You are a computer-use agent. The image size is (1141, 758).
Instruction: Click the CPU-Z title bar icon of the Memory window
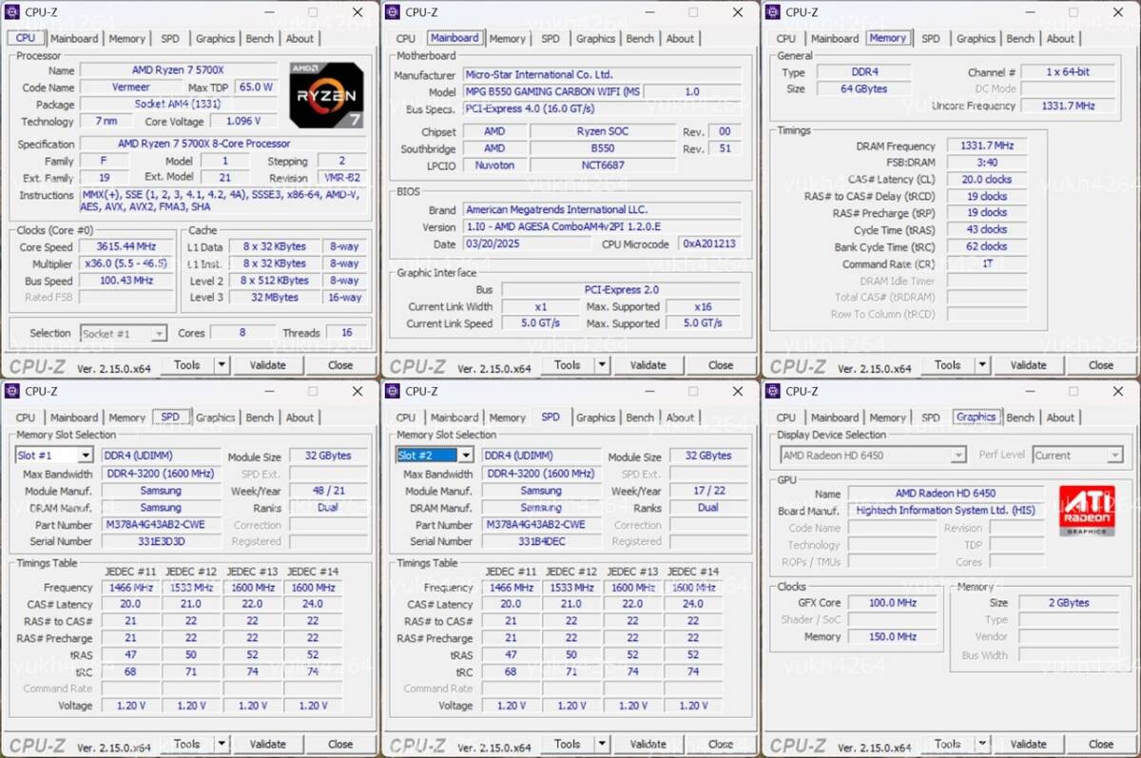point(774,12)
